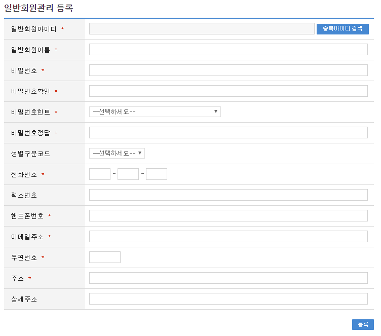The width and height of the screenshot is (381, 336).
Task: Select the middle 전화번호 box
Action: (x=128, y=174)
